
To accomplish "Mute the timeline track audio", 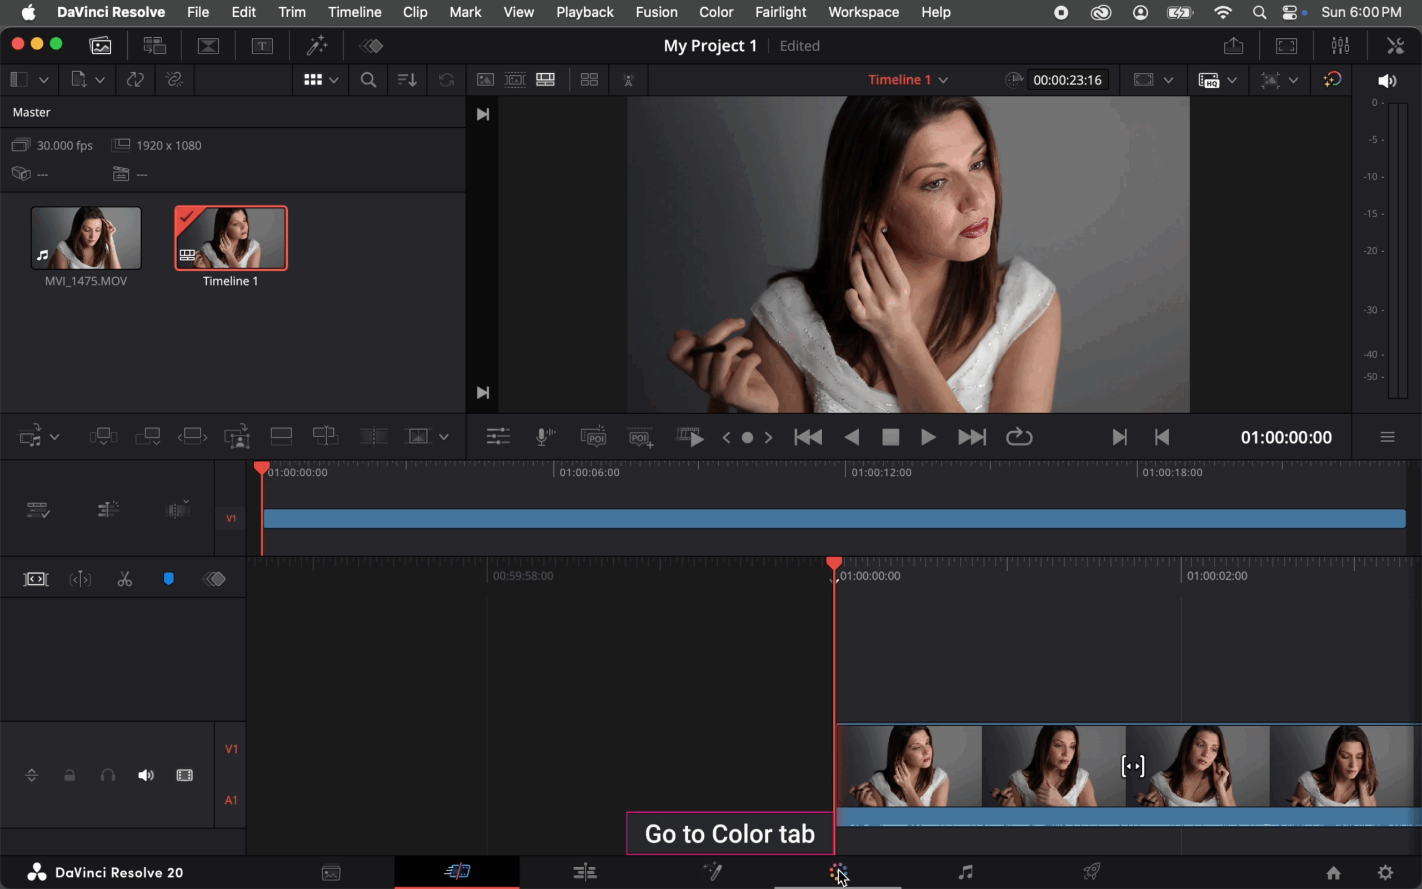I will pyautogui.click(x=146, y=776).
